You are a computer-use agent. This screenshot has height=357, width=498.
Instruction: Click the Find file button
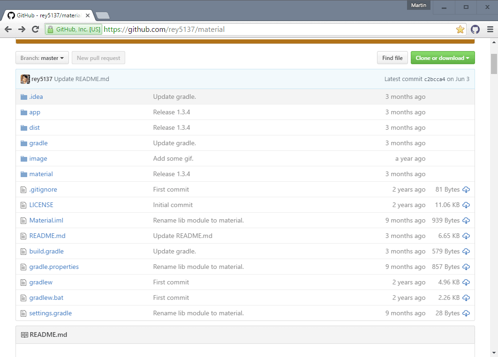pos(392,58)
